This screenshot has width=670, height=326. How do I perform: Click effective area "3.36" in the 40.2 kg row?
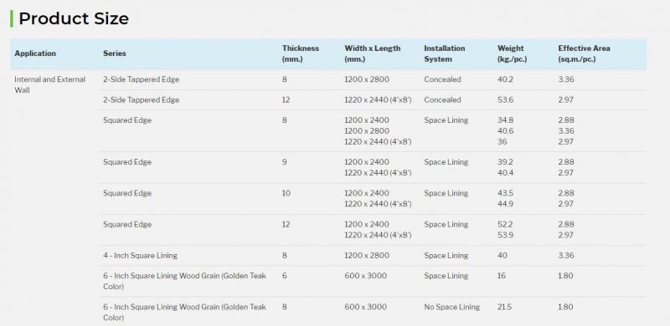[x=566, y=79]
